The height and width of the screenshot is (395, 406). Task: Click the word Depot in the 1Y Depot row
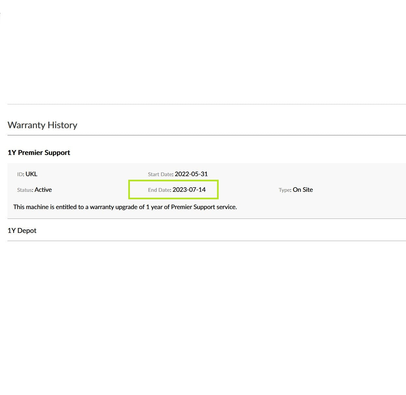pos(27,231)
